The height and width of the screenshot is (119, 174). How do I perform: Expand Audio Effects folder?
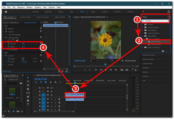[x=143, y=30]
